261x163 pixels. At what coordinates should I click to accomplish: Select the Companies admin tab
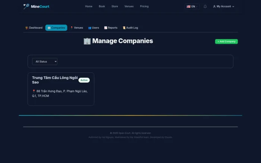[56, 28]
